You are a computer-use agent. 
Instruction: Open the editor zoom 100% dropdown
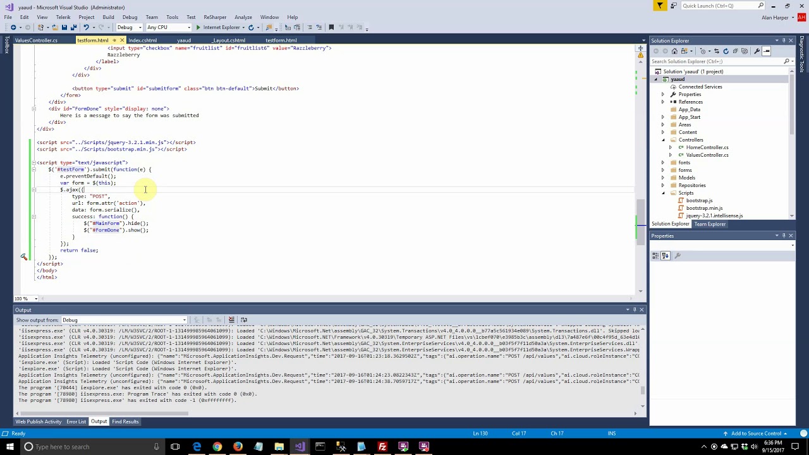[35, 298]
